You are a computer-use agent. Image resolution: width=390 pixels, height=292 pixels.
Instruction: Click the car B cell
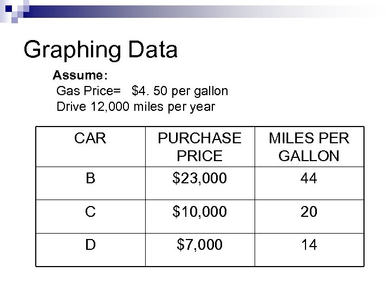coord(90,177)
